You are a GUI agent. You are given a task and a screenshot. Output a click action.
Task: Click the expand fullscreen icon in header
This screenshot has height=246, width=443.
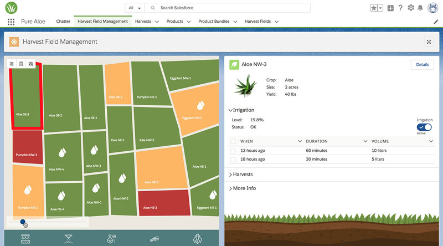click(429, 42)
